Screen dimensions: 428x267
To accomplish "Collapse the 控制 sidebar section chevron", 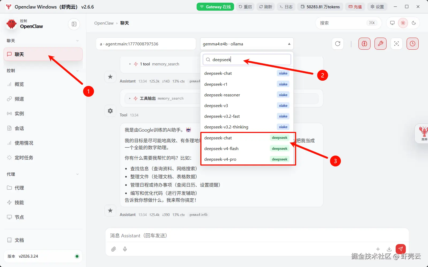I will [77, 70].
